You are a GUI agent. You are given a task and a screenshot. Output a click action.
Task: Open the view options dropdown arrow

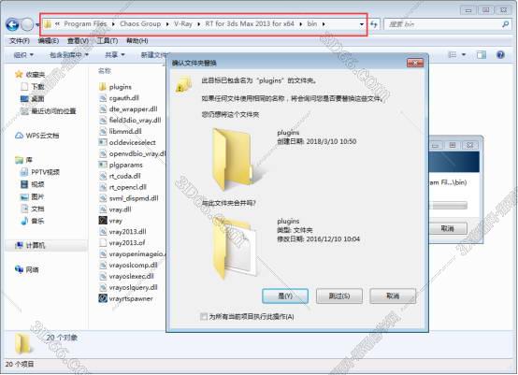pyautogui.click(x=463, y=55)
